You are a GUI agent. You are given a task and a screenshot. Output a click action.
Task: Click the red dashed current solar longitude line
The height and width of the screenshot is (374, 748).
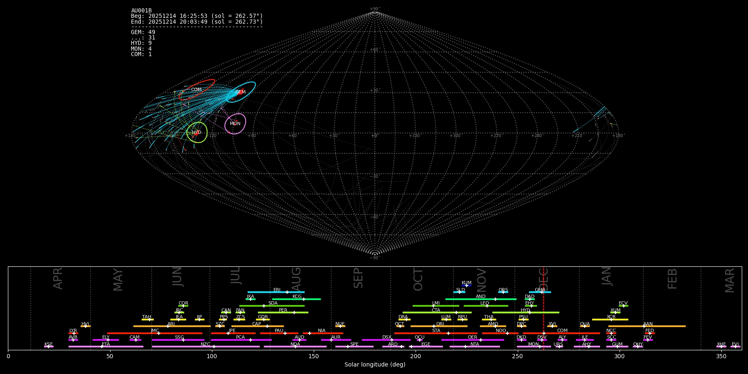point(544,308)
